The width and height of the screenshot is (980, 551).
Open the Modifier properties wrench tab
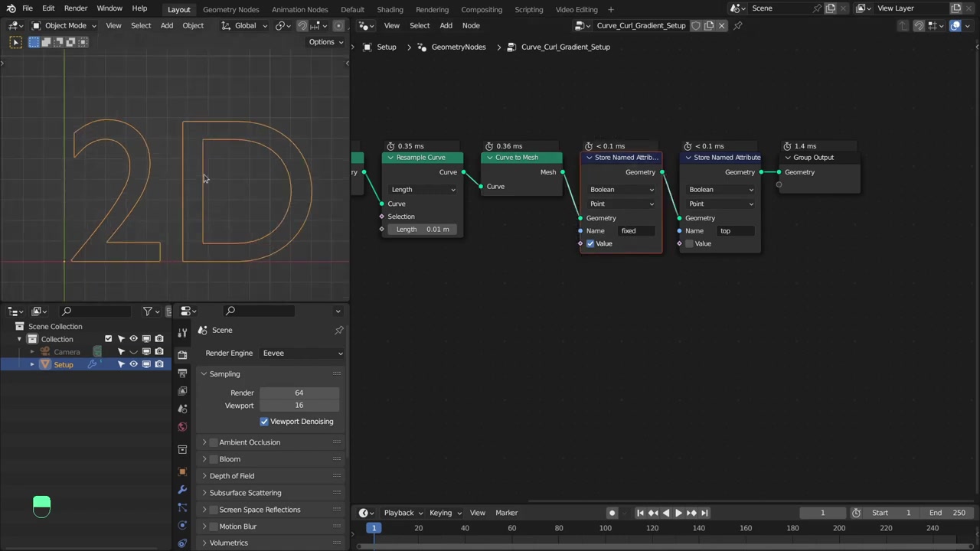pos(182,489)
